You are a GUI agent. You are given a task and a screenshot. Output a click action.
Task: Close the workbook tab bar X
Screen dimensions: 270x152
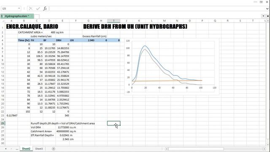click(x=268, y=16)
